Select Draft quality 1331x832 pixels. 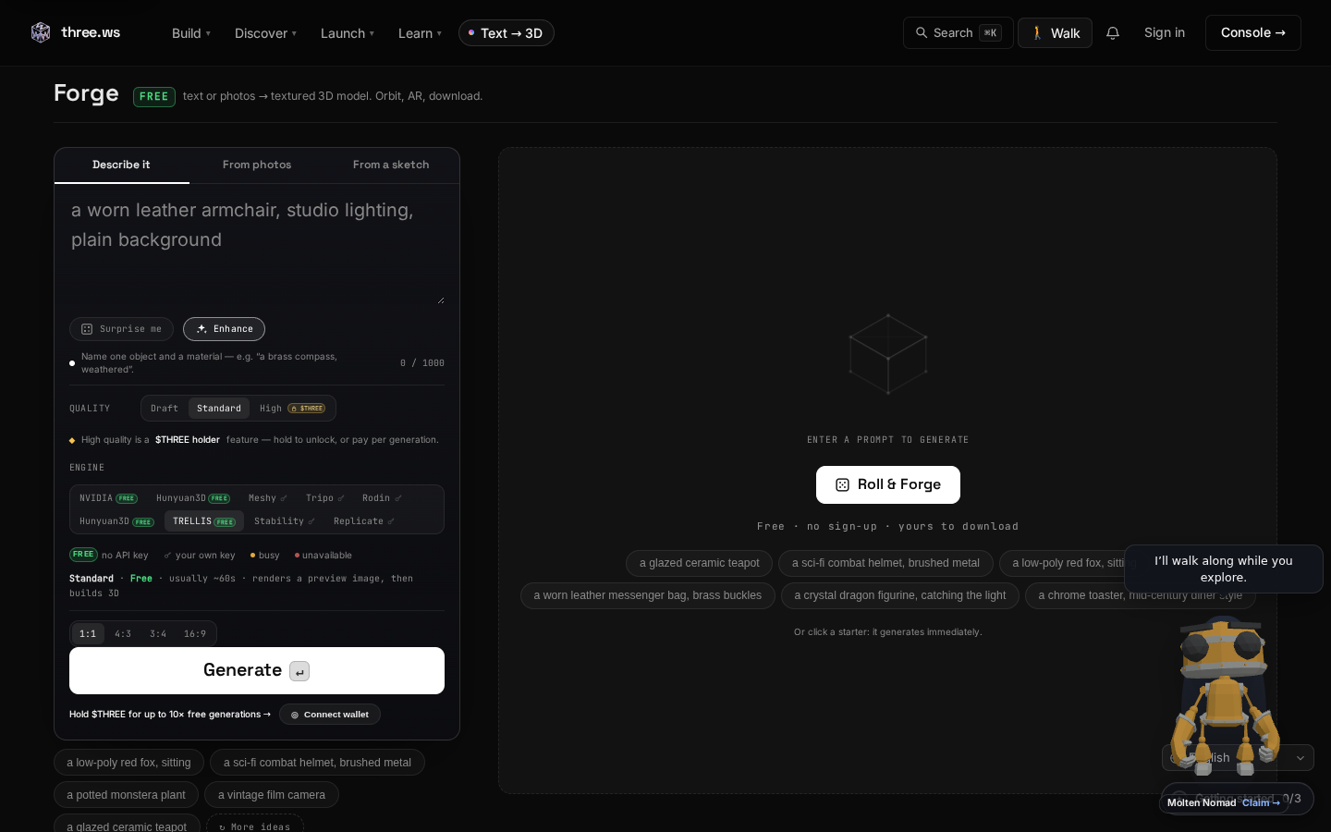tap(165, 409)
